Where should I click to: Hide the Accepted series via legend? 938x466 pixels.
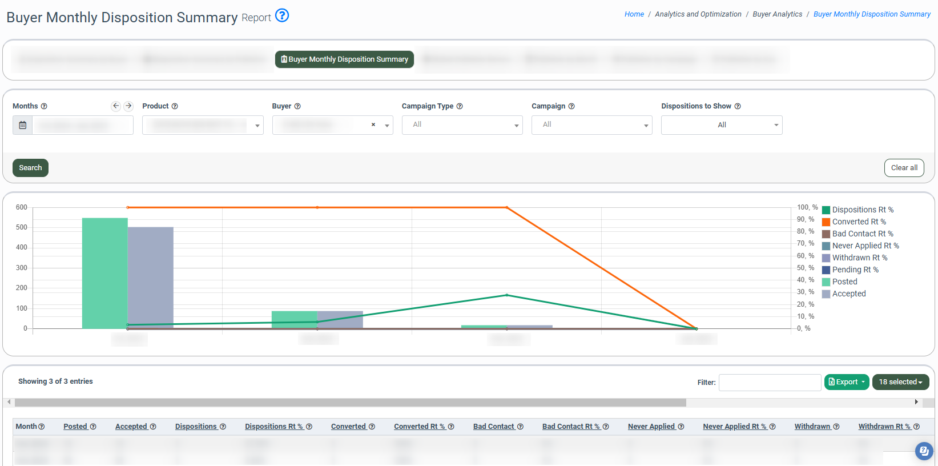point(848,294)
